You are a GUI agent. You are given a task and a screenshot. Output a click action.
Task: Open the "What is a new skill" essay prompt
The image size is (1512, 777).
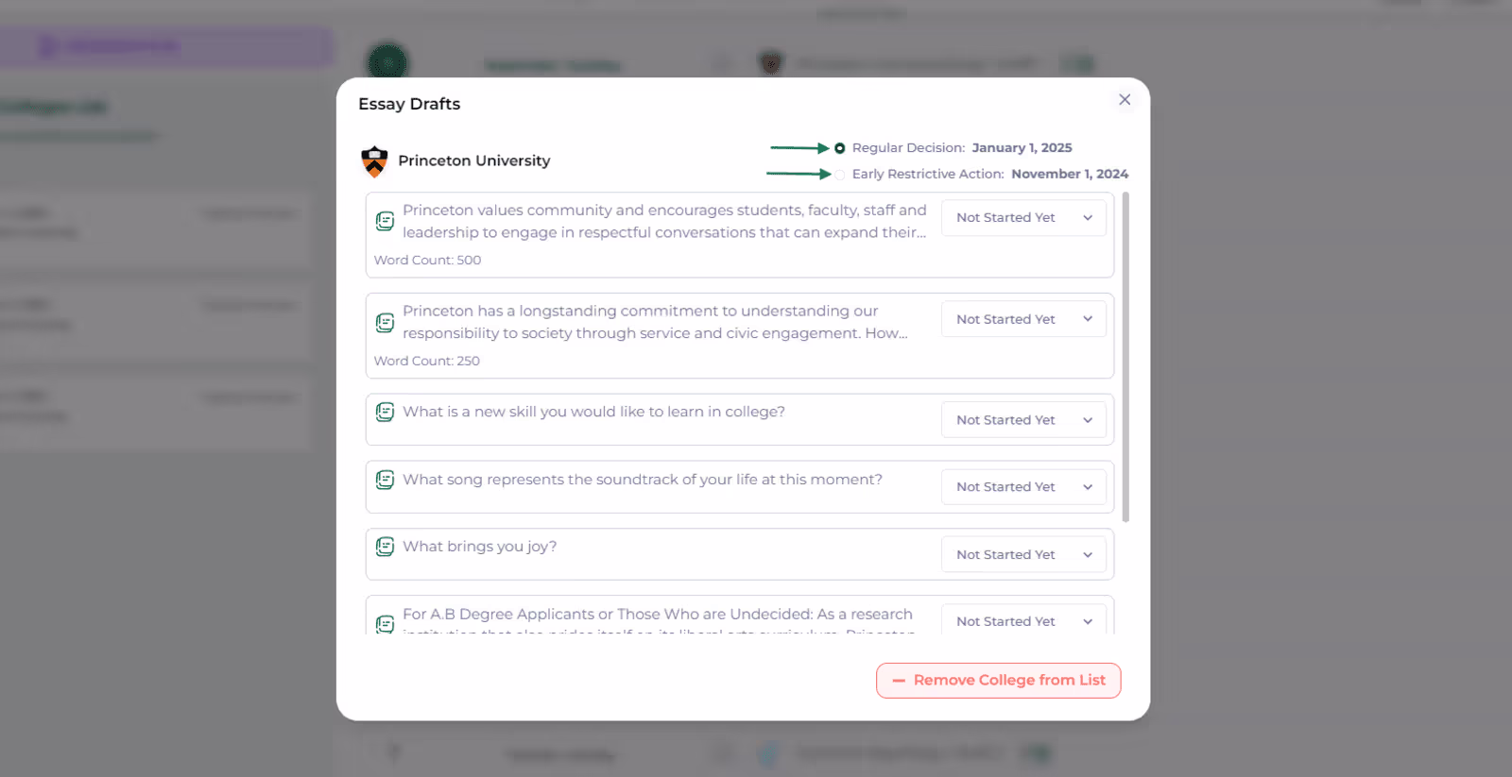pyautogui.click(x=593, y=412)
